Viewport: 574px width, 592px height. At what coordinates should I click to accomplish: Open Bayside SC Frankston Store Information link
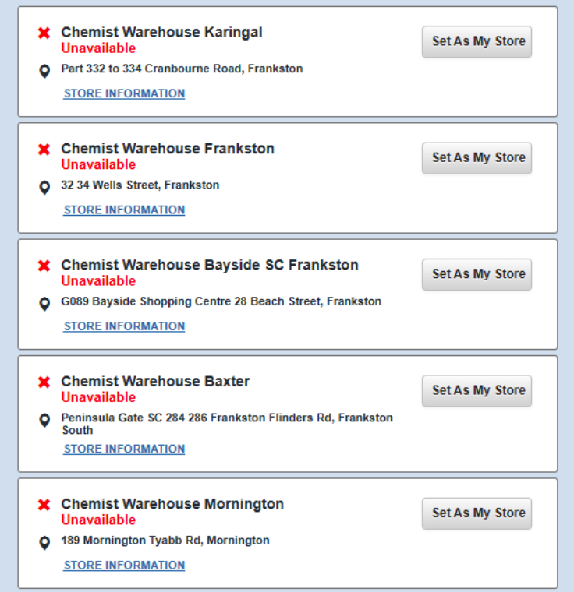pyautogui.click(x=124, y=326)
